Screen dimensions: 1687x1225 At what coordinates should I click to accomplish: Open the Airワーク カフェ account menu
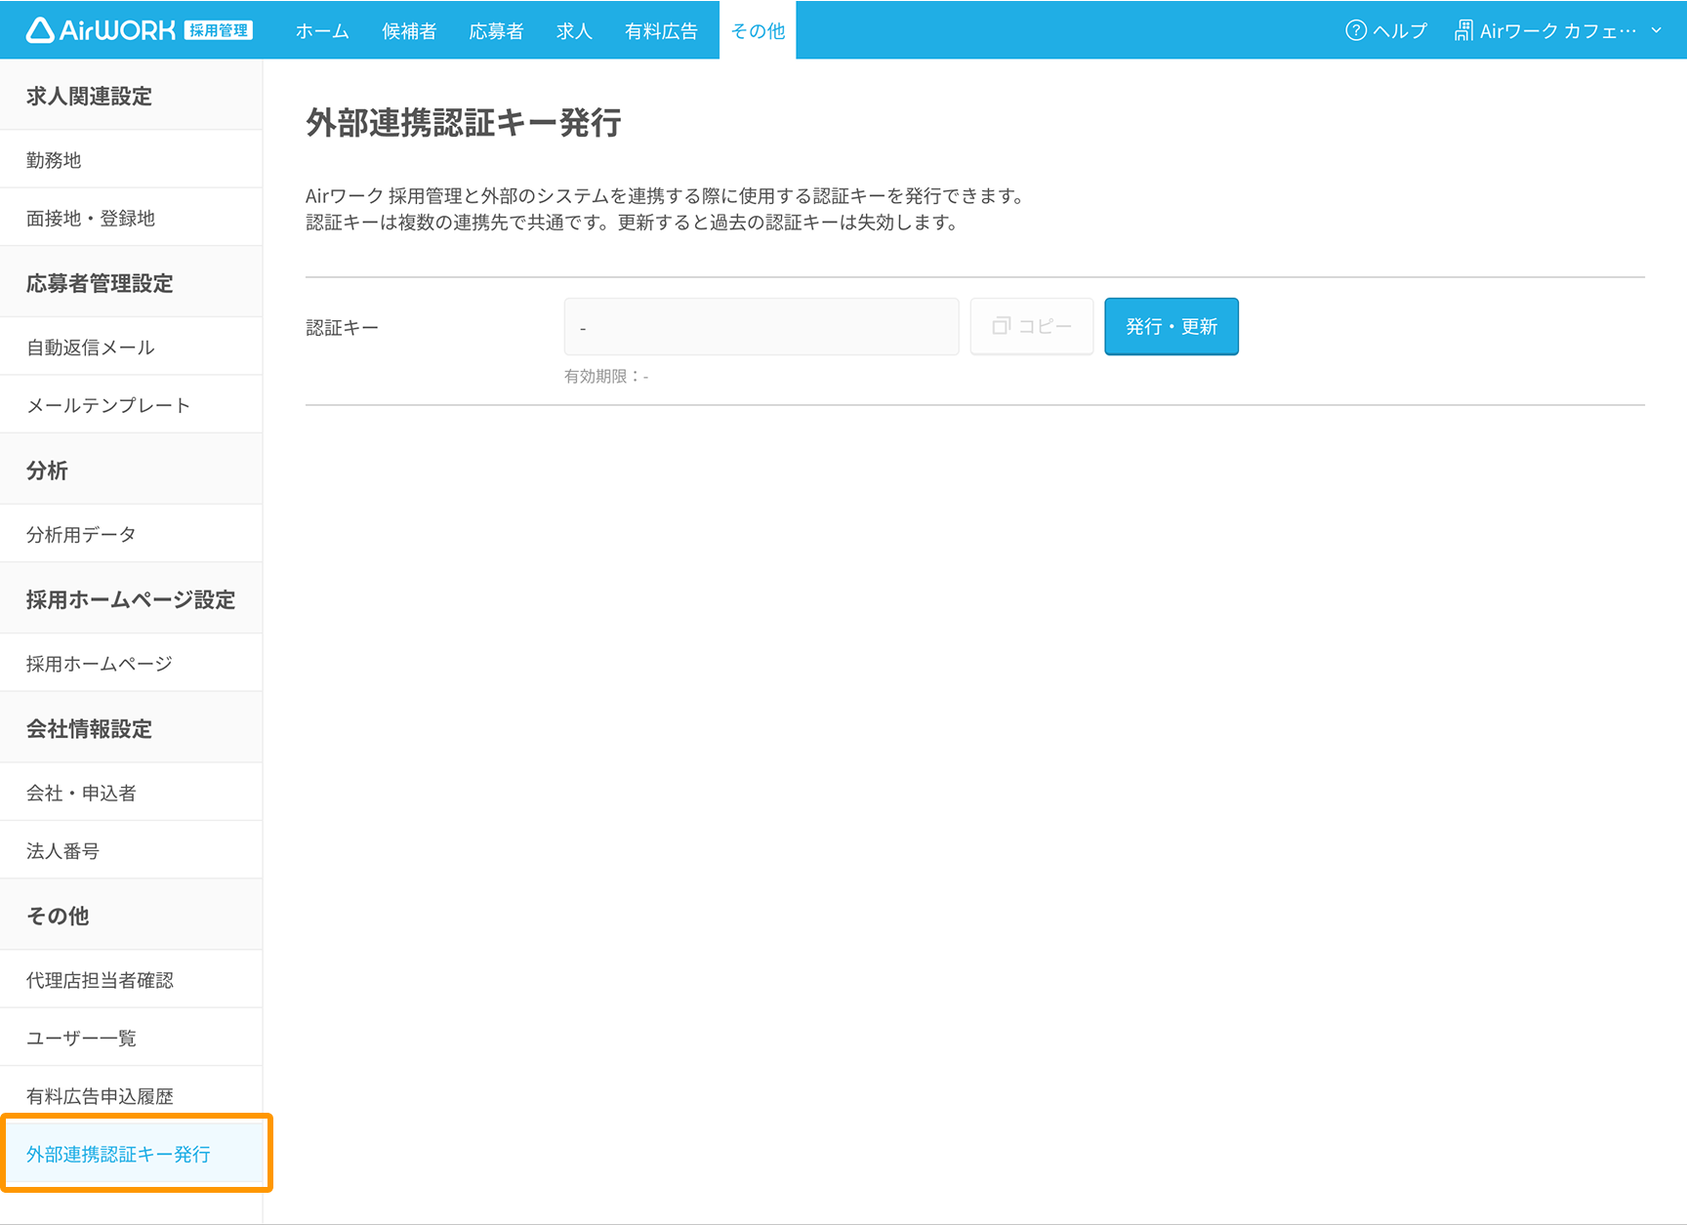click(1557, 31)
